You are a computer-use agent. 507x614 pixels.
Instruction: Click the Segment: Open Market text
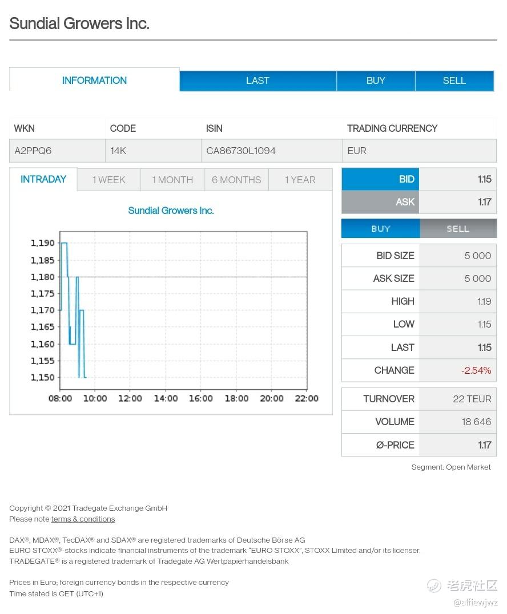[x=451, y=467]
